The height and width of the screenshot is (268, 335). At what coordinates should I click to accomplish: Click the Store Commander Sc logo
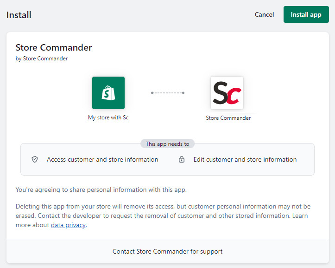[227, 93]
